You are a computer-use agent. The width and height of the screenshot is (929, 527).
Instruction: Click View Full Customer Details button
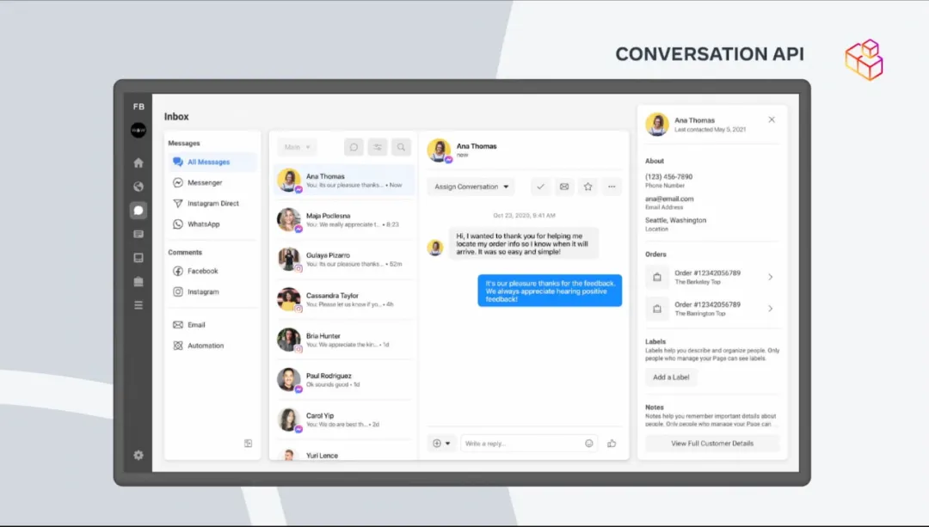712,443
